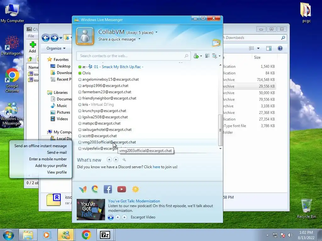Click the MSN butterfly icon
This screenshot has width=322, height=241.
click(83, 189)
